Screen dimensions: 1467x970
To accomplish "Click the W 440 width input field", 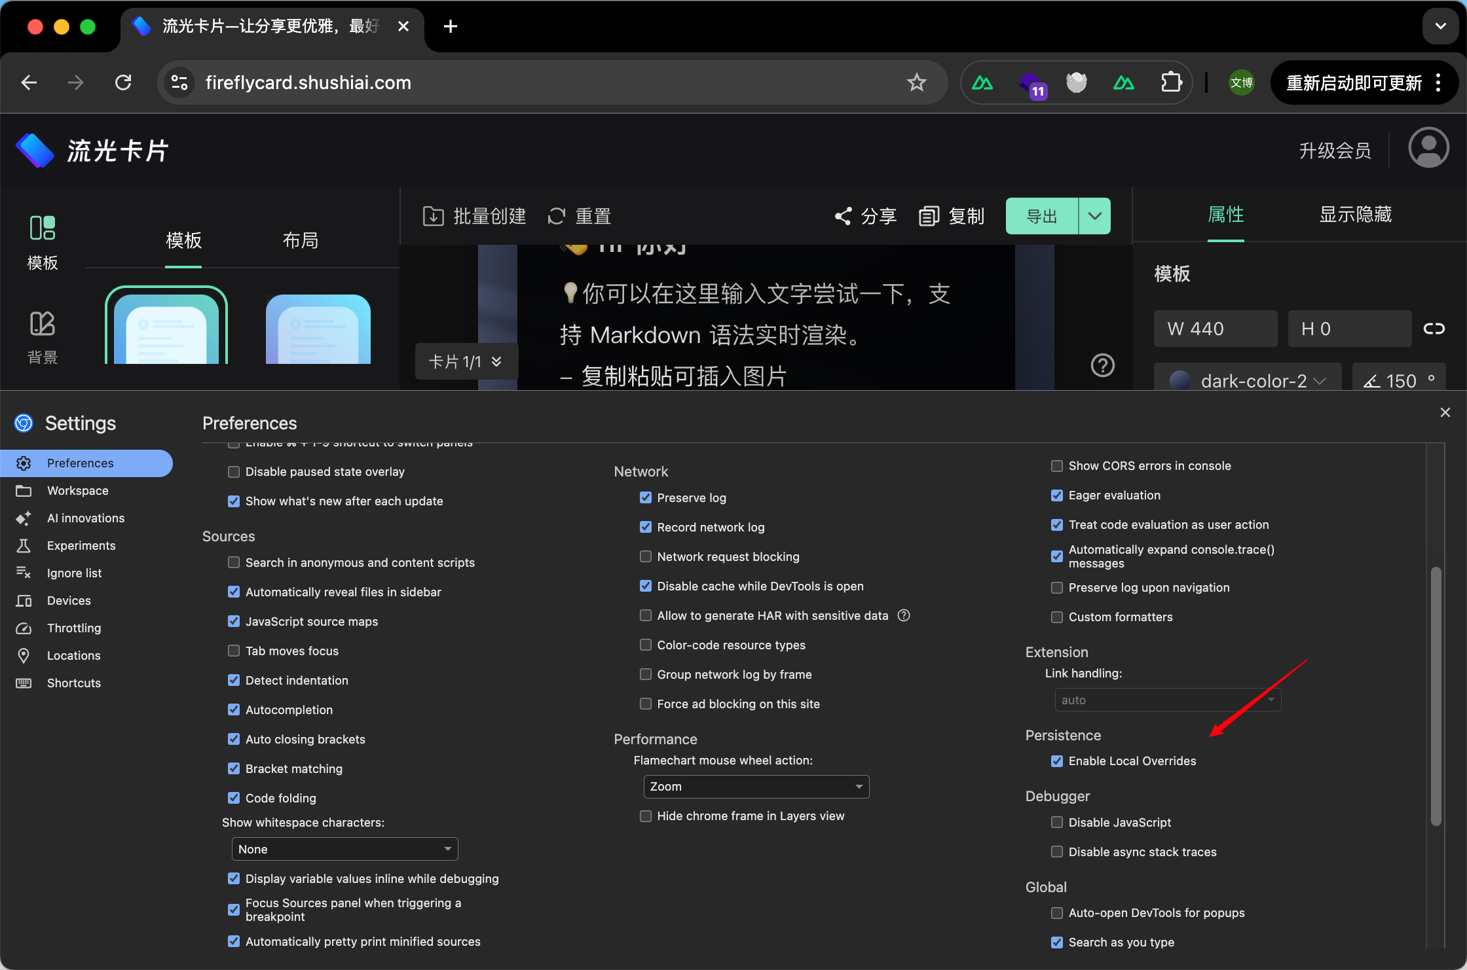I will pyautogui.click(x=1215, y=329).
